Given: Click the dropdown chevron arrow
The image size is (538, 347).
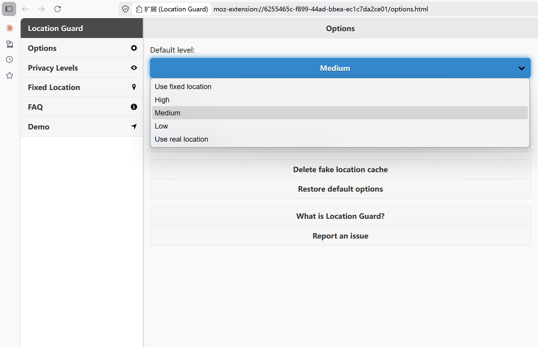Looking at the screenshot, I should 522,68.
